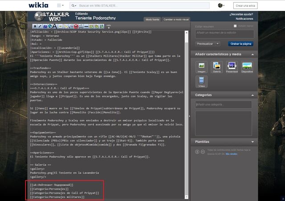285x201 pixels.
Task: Open 'Más detalles' license link
Action: point(231,154)
